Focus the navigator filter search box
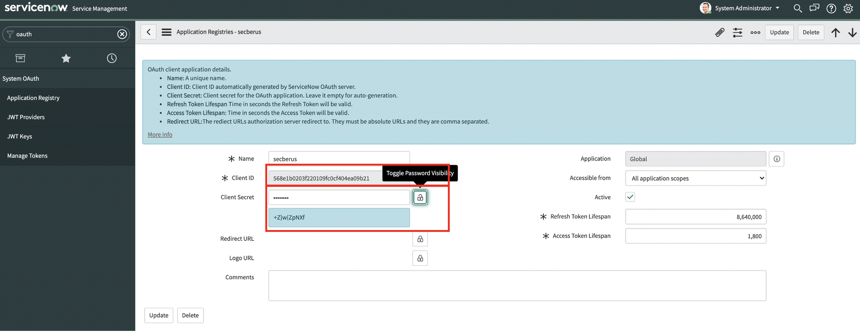This screenshot has width=860, height=332. (66, 34)
